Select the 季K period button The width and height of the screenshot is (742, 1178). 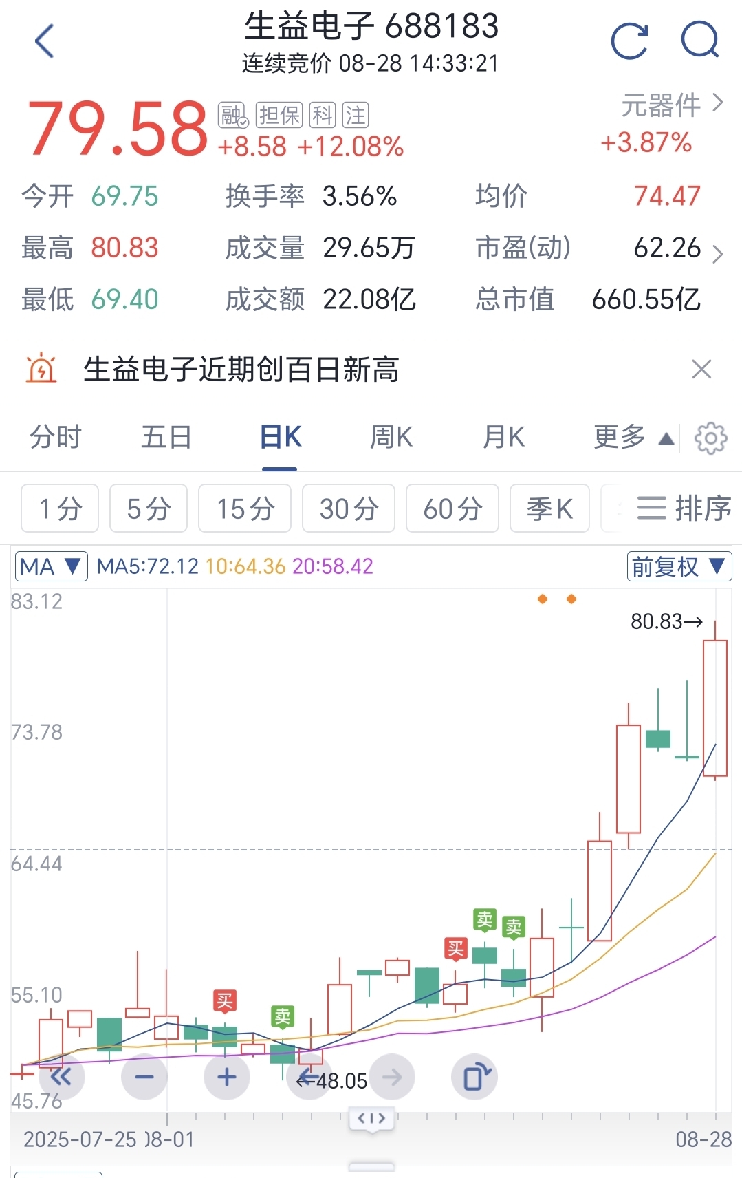pyautogui.click(x=549, y=508)
